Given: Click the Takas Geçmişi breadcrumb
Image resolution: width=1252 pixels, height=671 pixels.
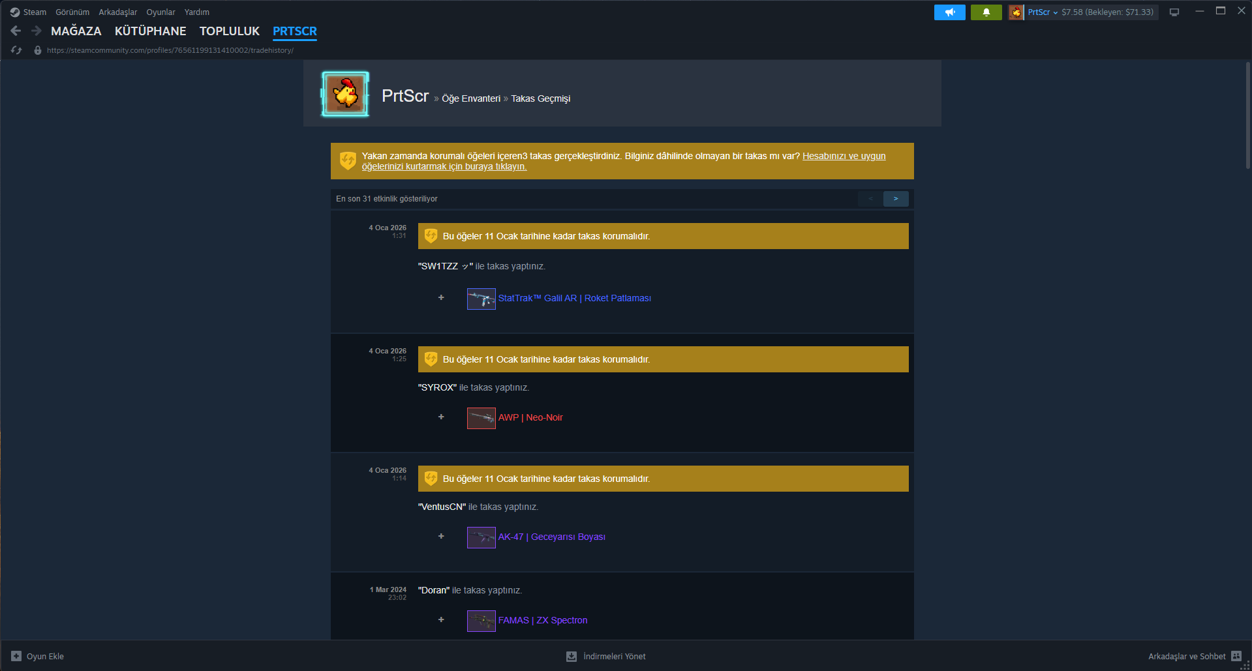Looking at the screenshot, I should click(541, 98).
